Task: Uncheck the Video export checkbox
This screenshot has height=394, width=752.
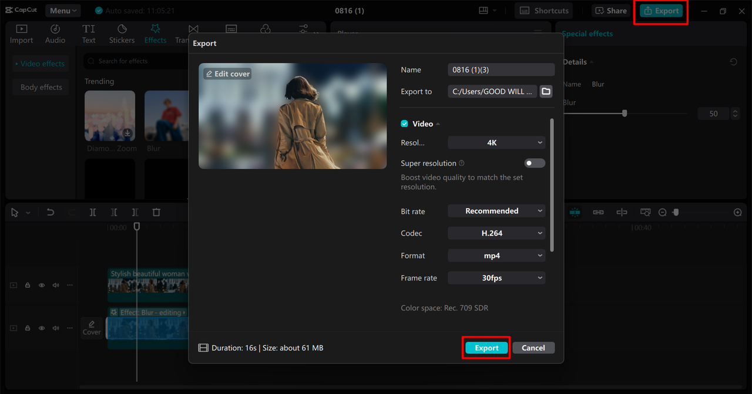Action: (x=404, y=123)
